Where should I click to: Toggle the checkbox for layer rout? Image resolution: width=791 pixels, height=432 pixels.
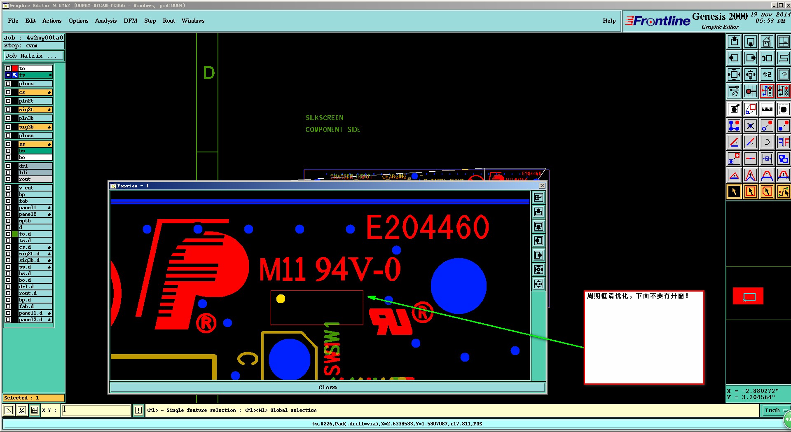pos(8,179)
